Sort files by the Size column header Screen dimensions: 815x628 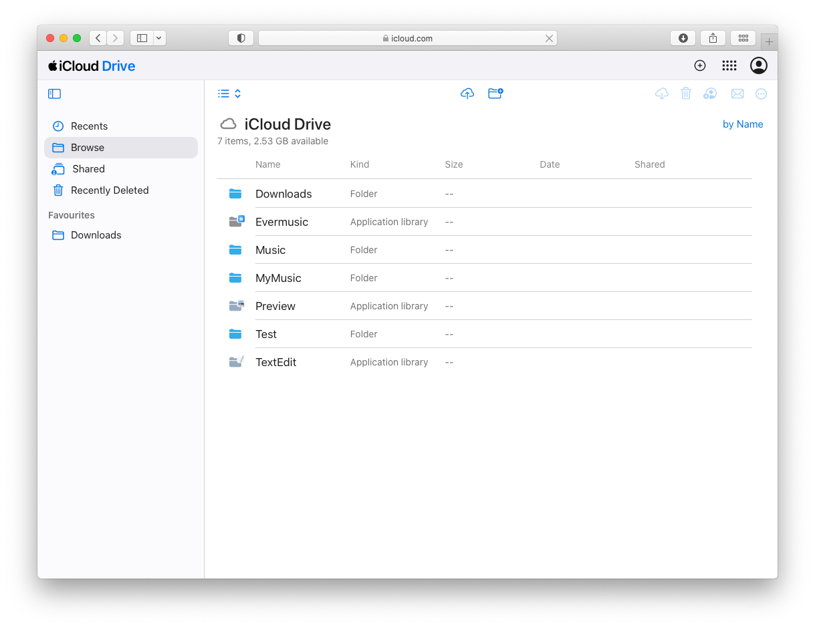[x=453, y=164]
